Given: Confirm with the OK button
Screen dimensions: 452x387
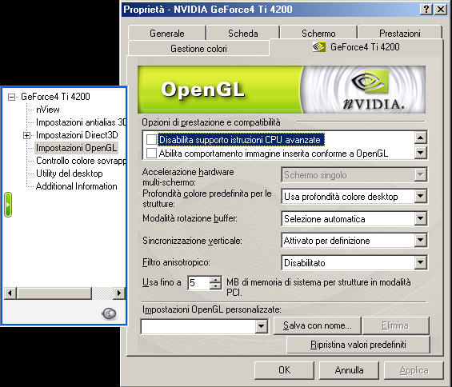Looking at the screenshot, I should [284, 370].
